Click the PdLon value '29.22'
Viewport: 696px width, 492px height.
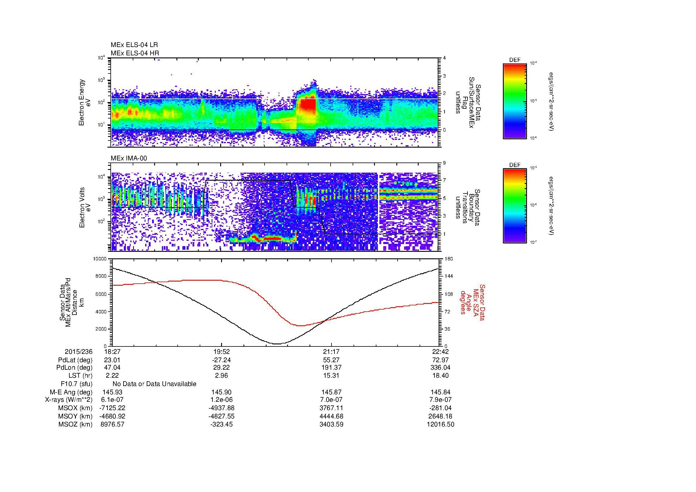tap(222, 368)
